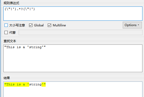Tick the 代替 replace checkbox
Viewport: 144px width, 97px height.
6,32
